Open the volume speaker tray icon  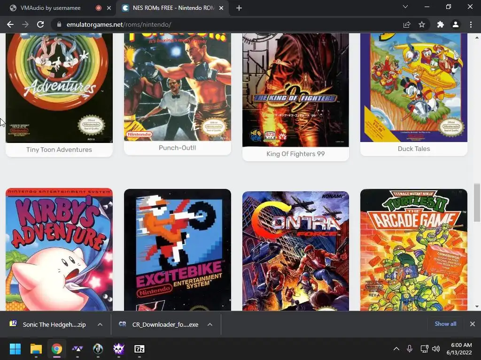(436, 349)
